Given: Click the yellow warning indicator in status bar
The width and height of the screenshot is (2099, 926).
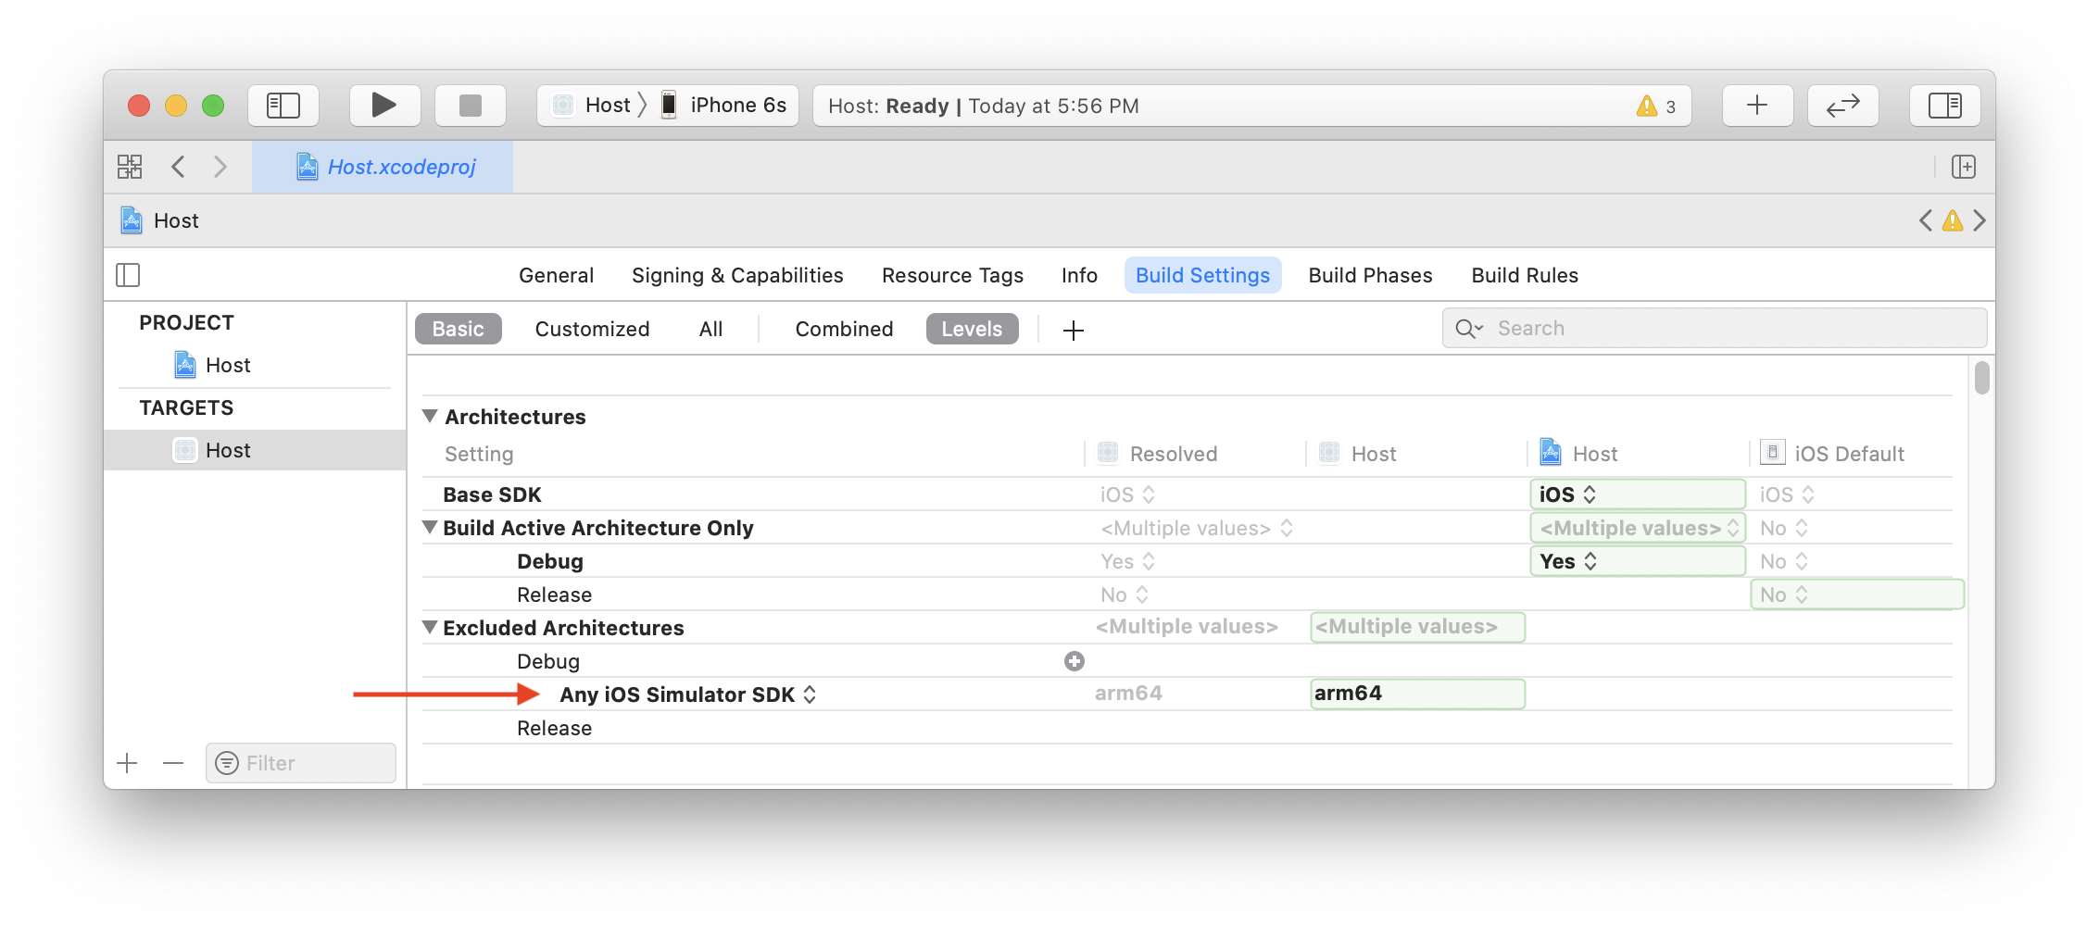Looking at the screenshot, I should pyautogui.click(x=1655, y=106).
